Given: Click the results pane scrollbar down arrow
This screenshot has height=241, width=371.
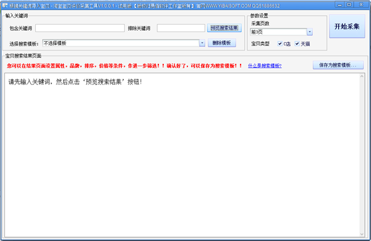Looking at the screenshot, I should click(x=362, y=234).
